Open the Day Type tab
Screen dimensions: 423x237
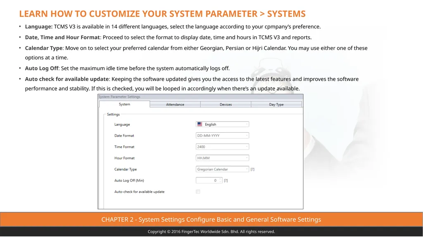coord(276,105)
